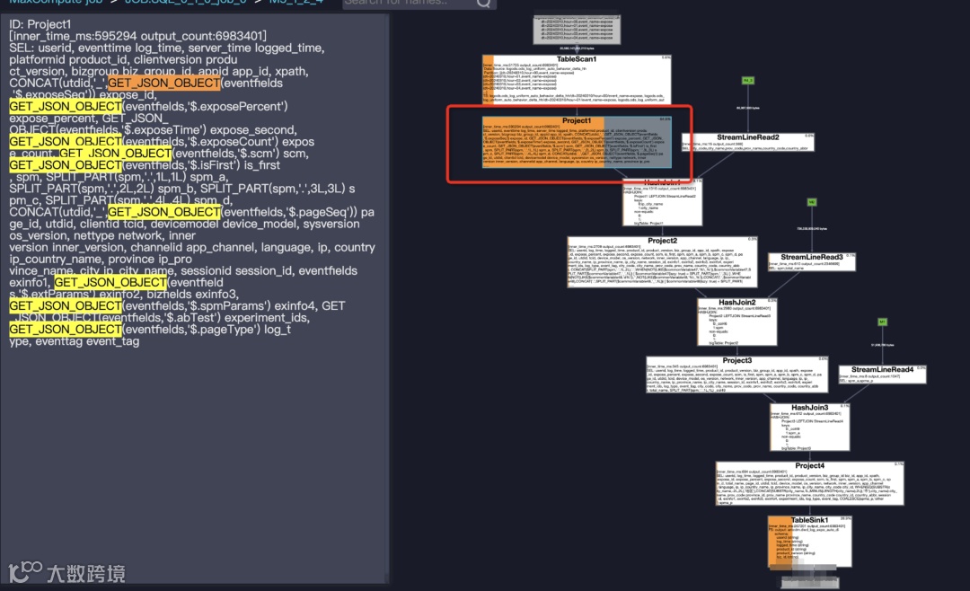Open the StreamLineRead2 node
970x591 pixels.
coord(748,142)
